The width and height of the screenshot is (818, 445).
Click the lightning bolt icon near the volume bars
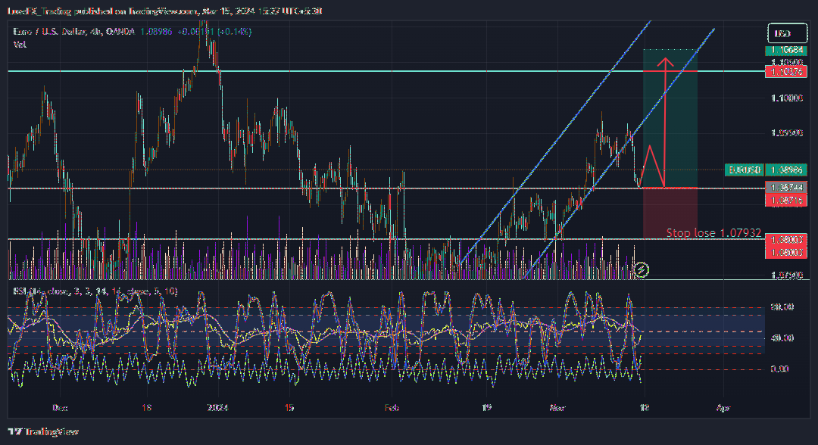point(642,270)
